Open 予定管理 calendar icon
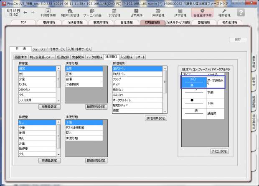This screenshot has width=259, height=186. tap(114, 13)
